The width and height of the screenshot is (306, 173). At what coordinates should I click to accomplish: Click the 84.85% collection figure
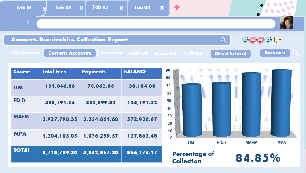258,158
